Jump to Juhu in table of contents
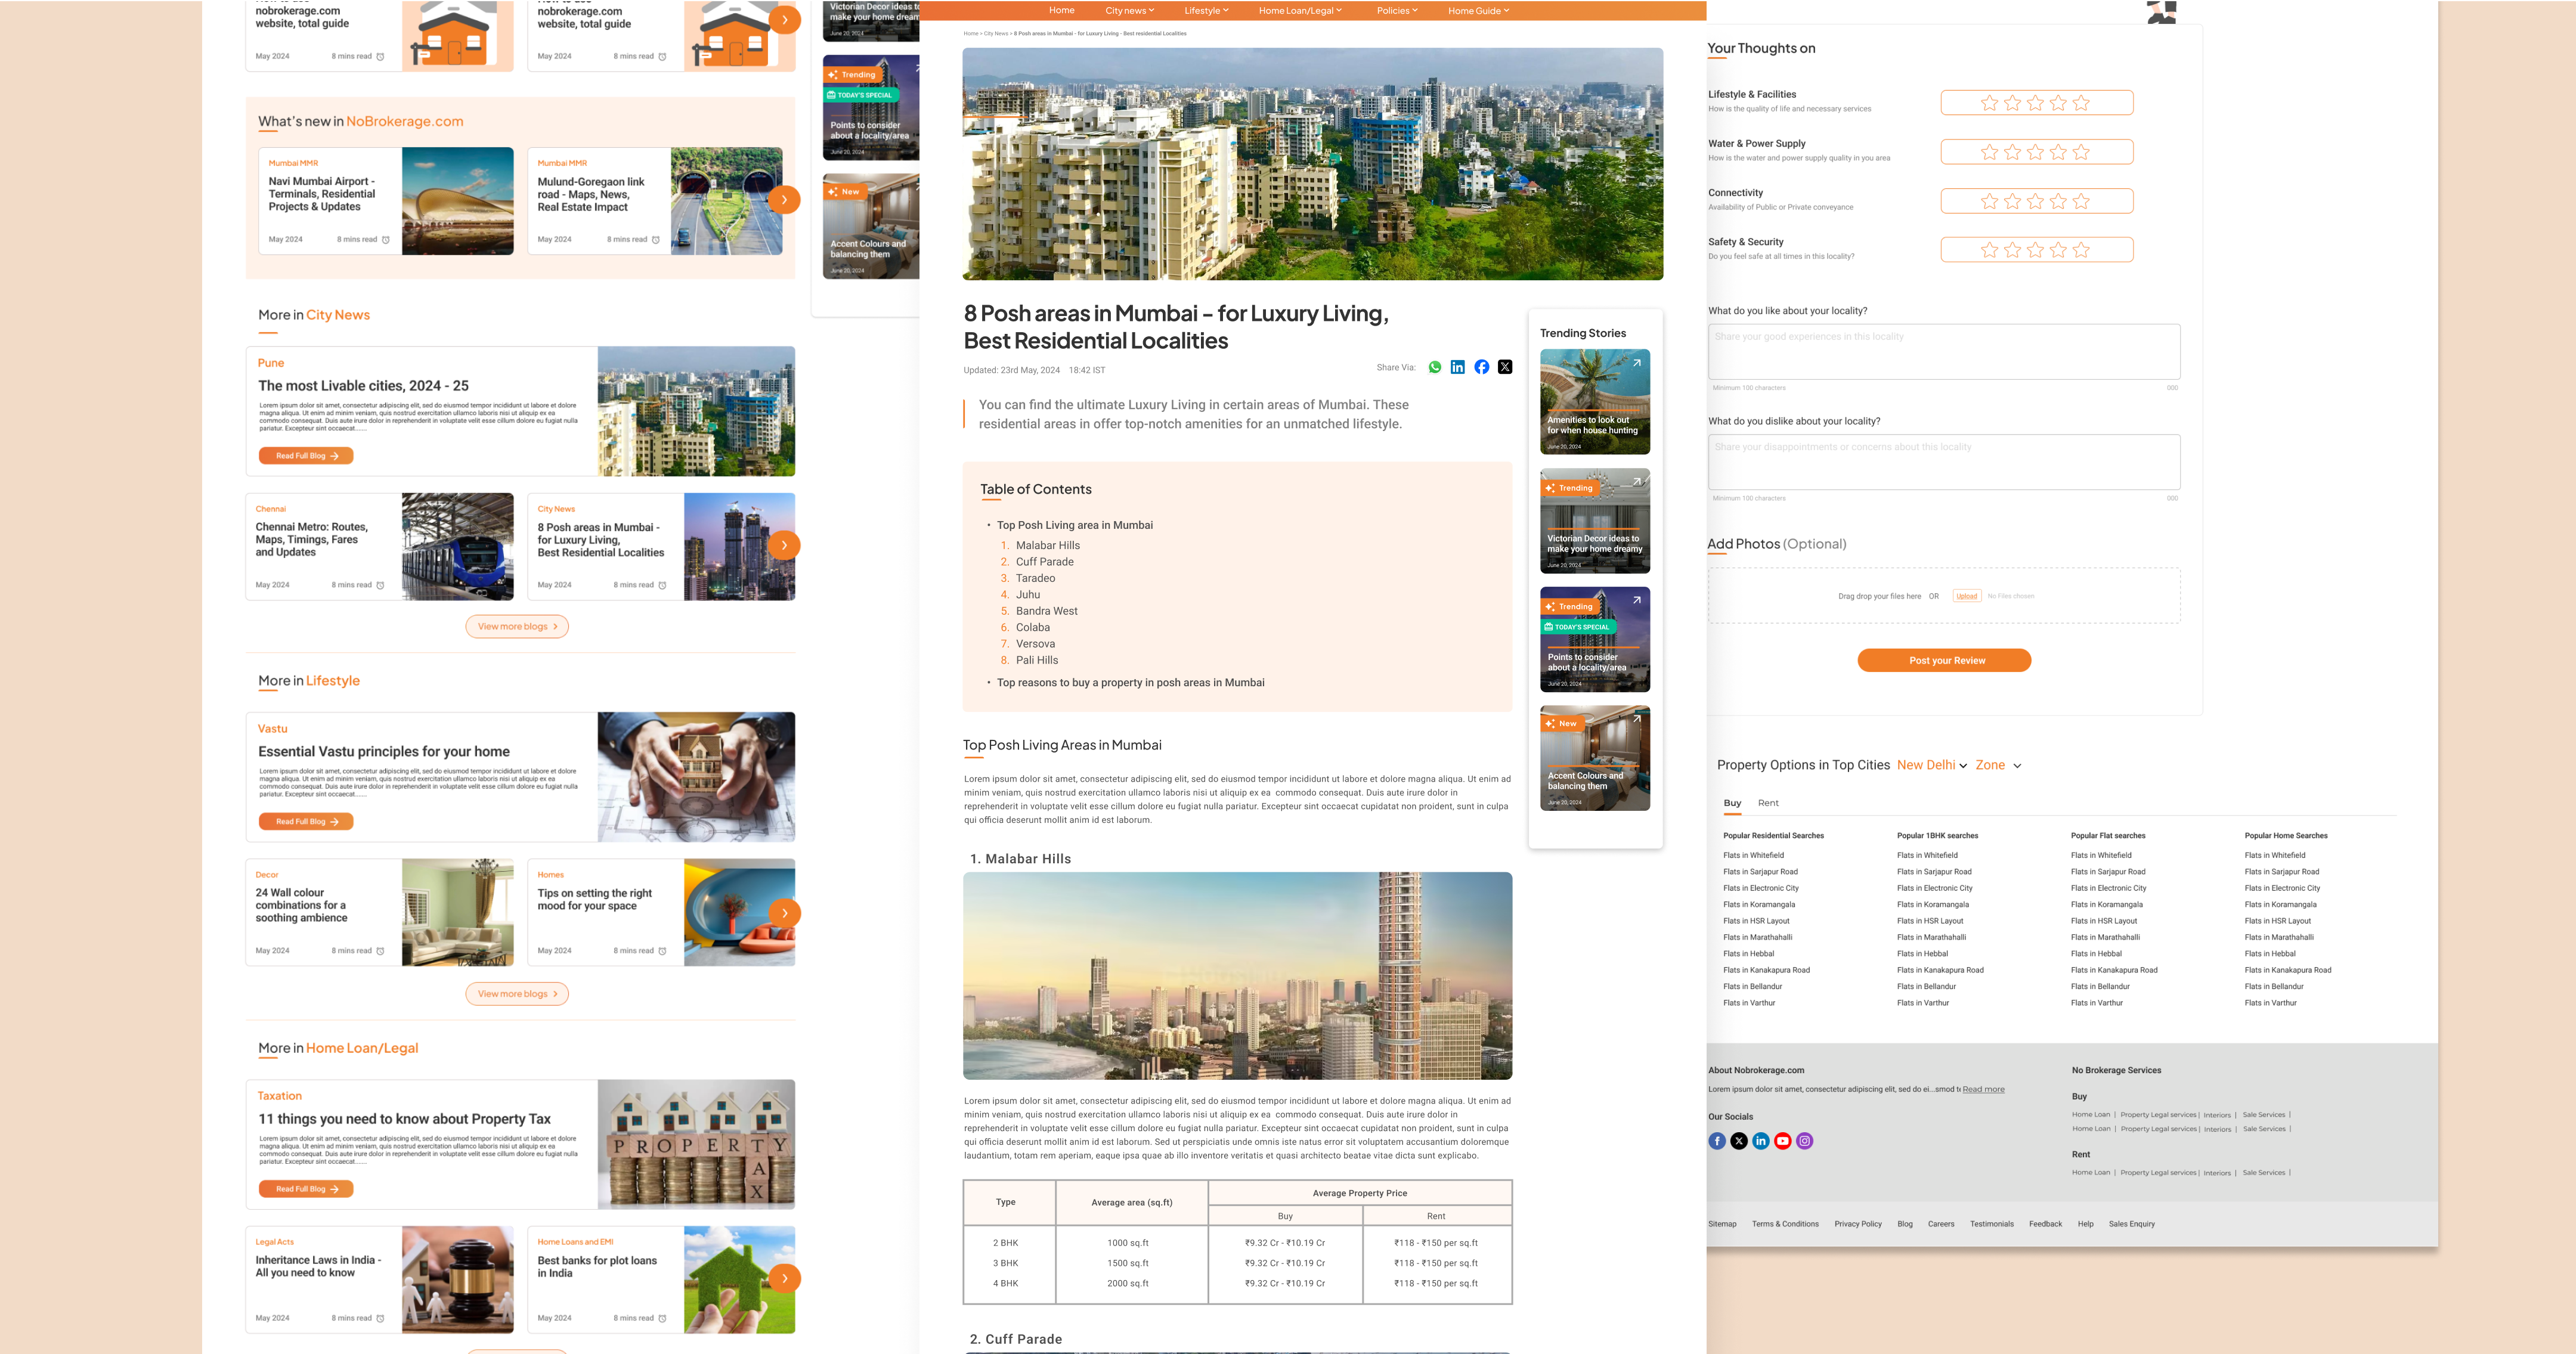The width and height of the screenshot is (2576, 1354). coord(1028,594)
